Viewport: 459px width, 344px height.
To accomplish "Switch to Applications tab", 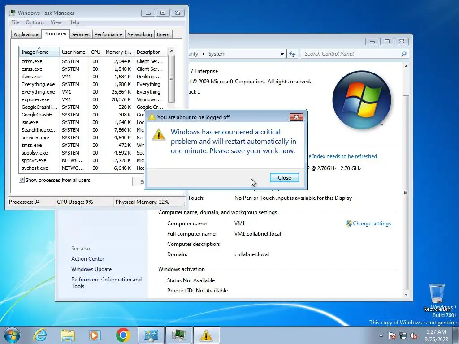I will click(x=26, y=34).
